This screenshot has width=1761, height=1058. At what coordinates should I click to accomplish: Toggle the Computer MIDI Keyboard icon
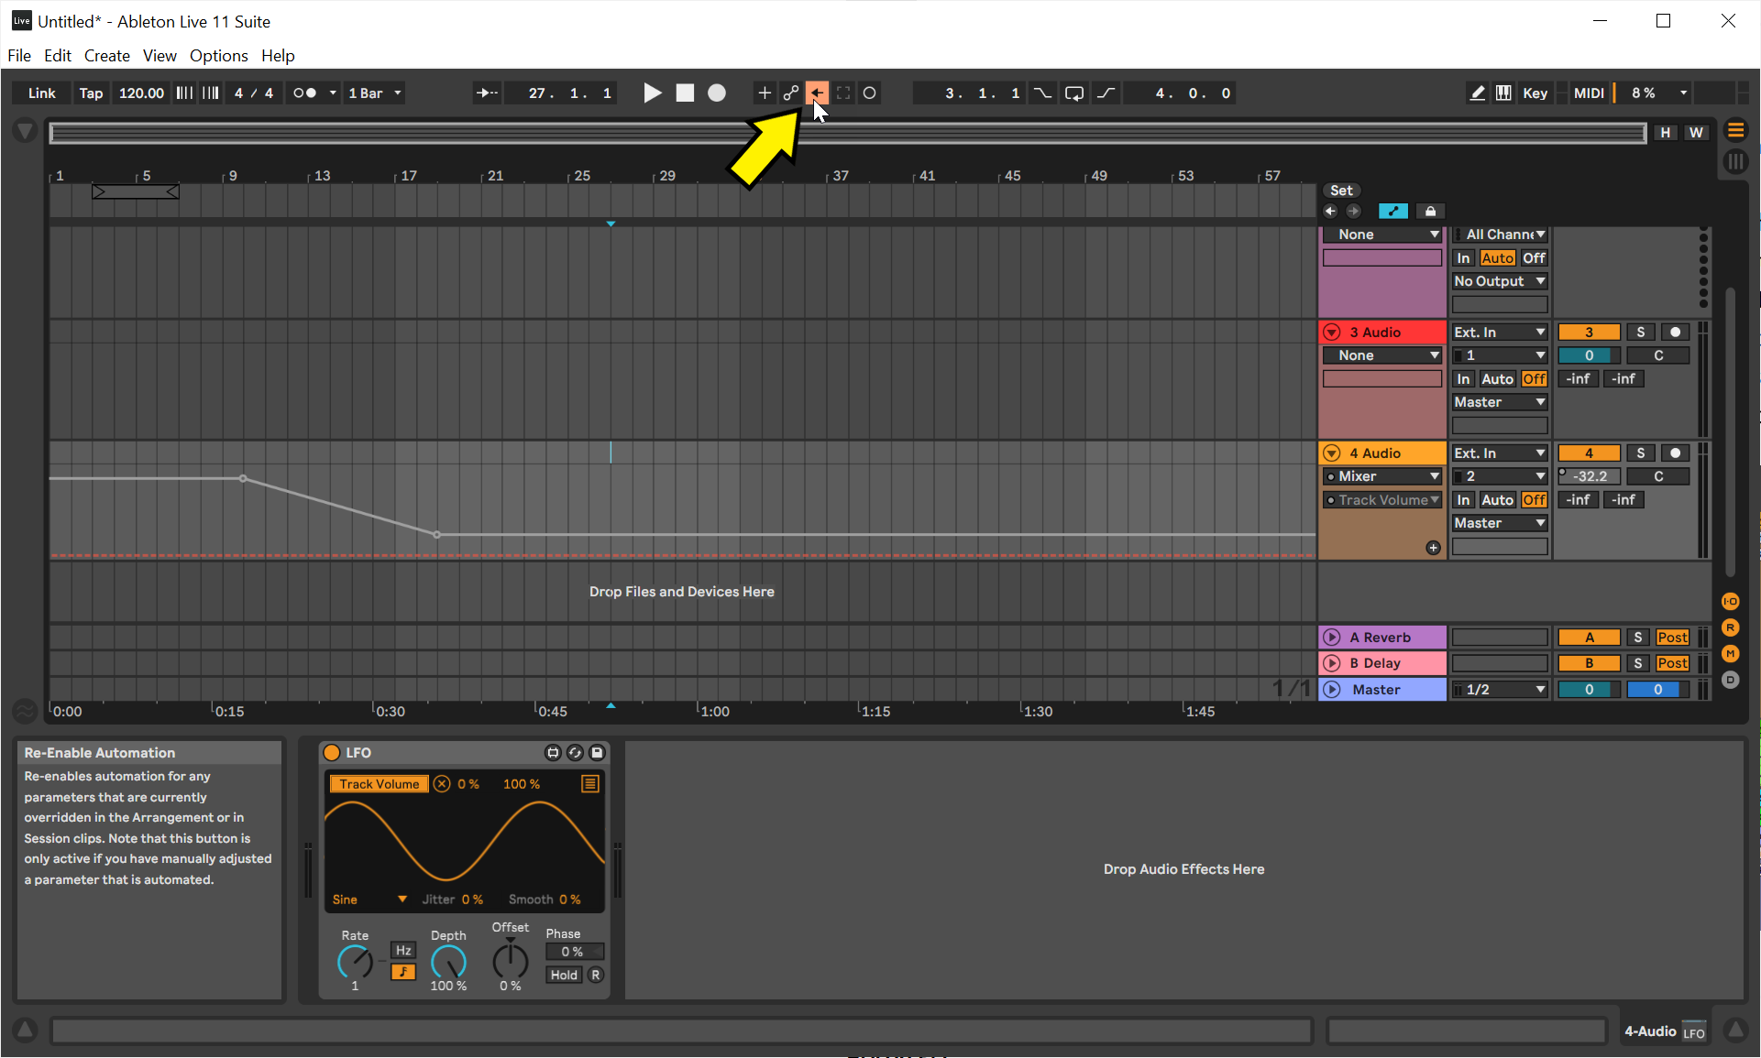(x=1503, y=93)
